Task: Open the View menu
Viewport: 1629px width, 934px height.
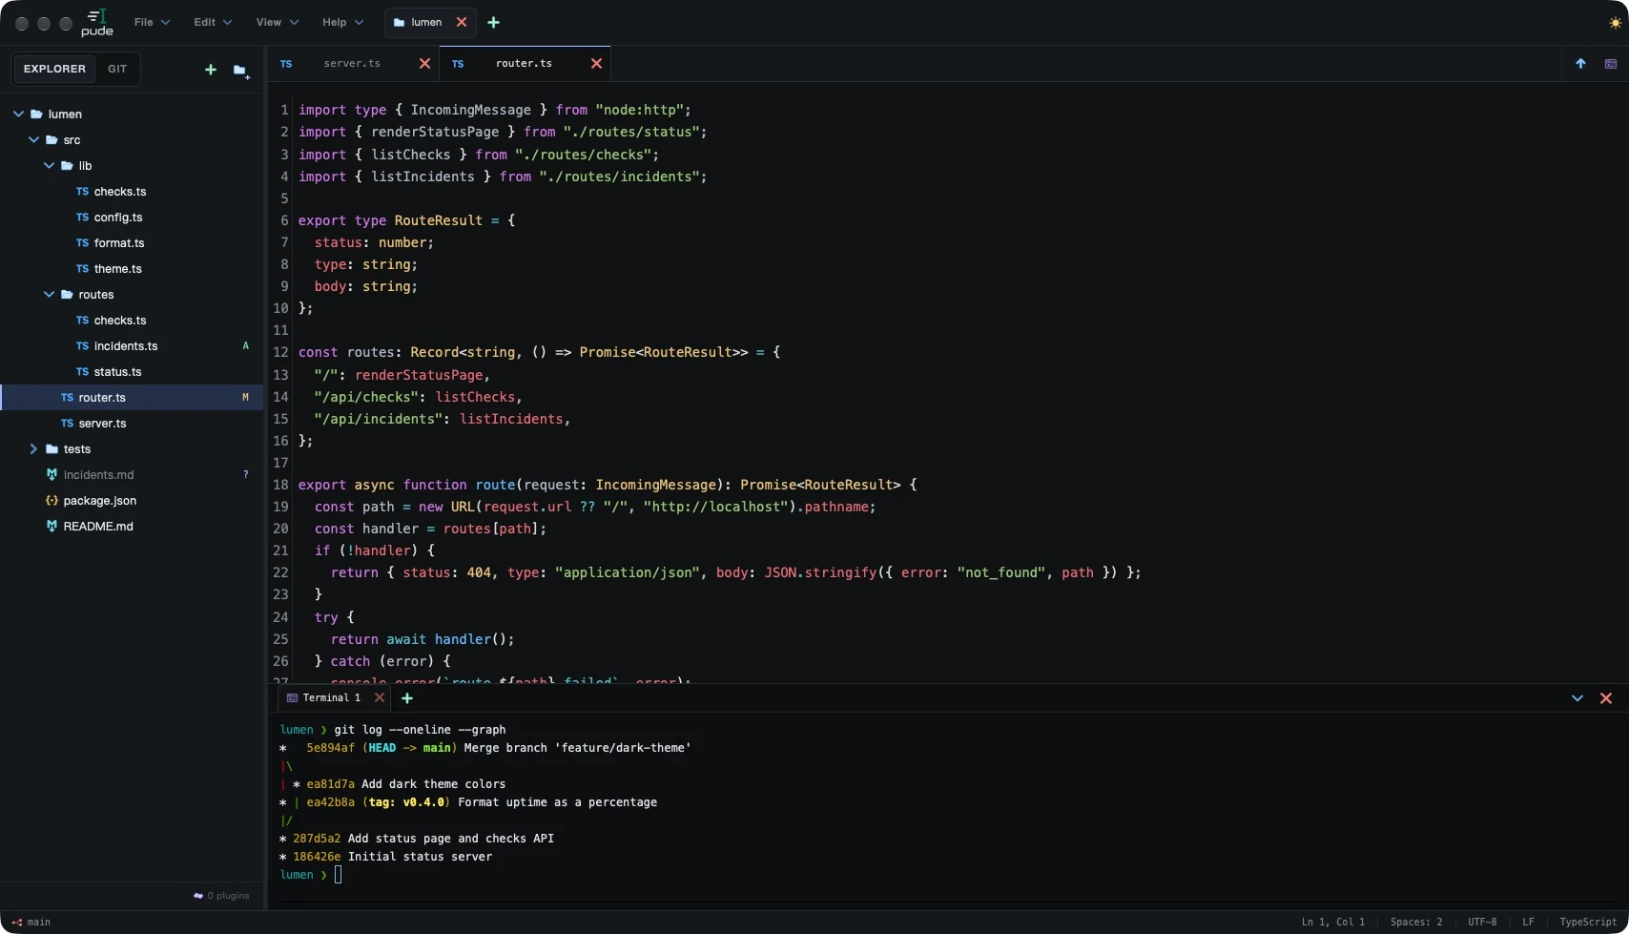Action: (x=277, y=22)
